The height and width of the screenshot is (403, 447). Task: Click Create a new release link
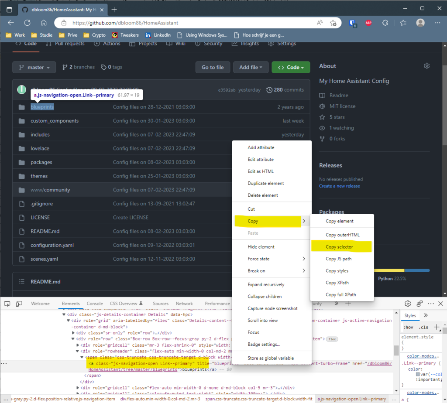[339, 186]
